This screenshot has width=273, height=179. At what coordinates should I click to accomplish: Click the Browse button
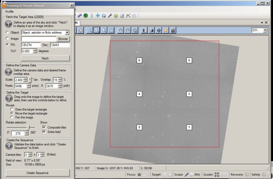pyautogui.click(x=63, y=39)
